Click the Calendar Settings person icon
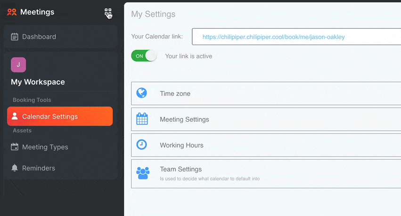Screen dimensions: 401x216 [15, 116]
